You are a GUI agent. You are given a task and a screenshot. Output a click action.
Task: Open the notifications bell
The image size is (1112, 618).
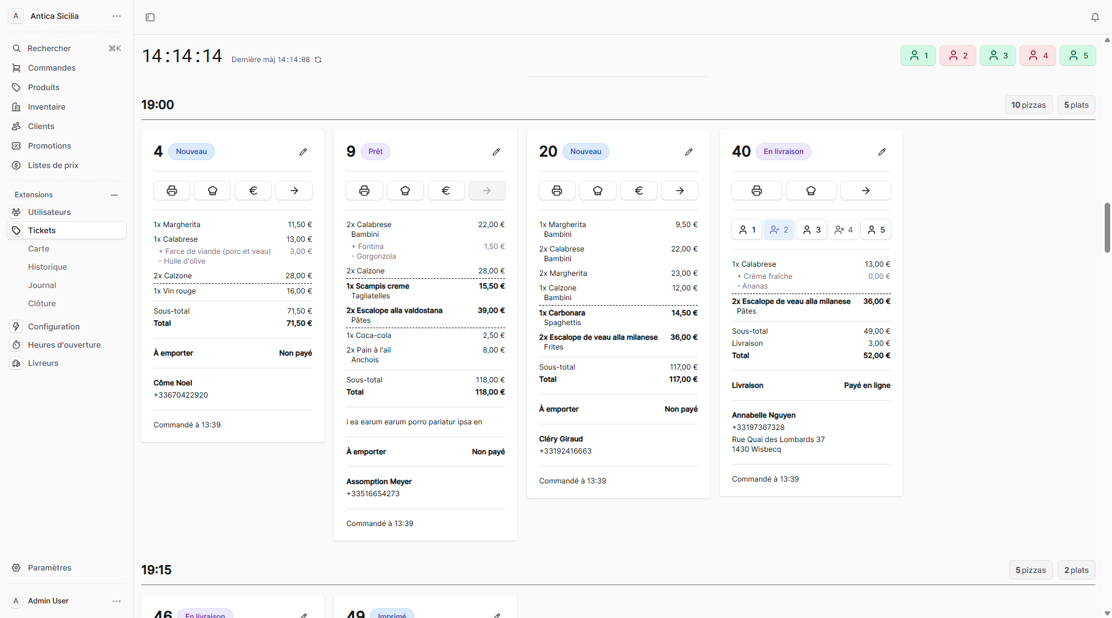[1095, 17]
